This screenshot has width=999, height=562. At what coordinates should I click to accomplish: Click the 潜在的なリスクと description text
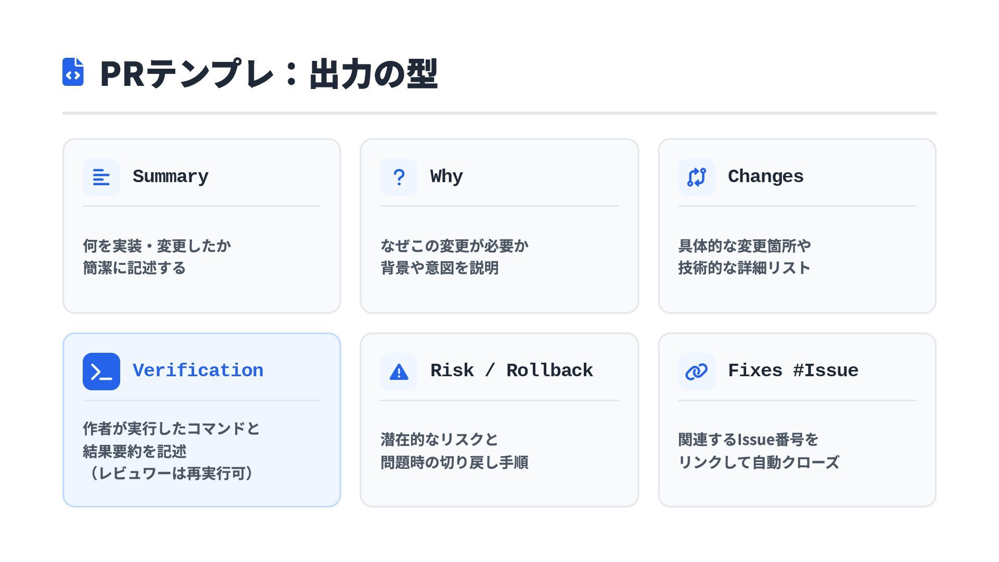[x=439, y=440]
